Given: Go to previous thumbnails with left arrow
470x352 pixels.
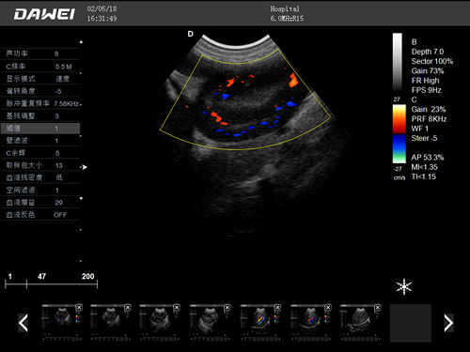Looking at the screenshot, I should click(x=23, y=323).
